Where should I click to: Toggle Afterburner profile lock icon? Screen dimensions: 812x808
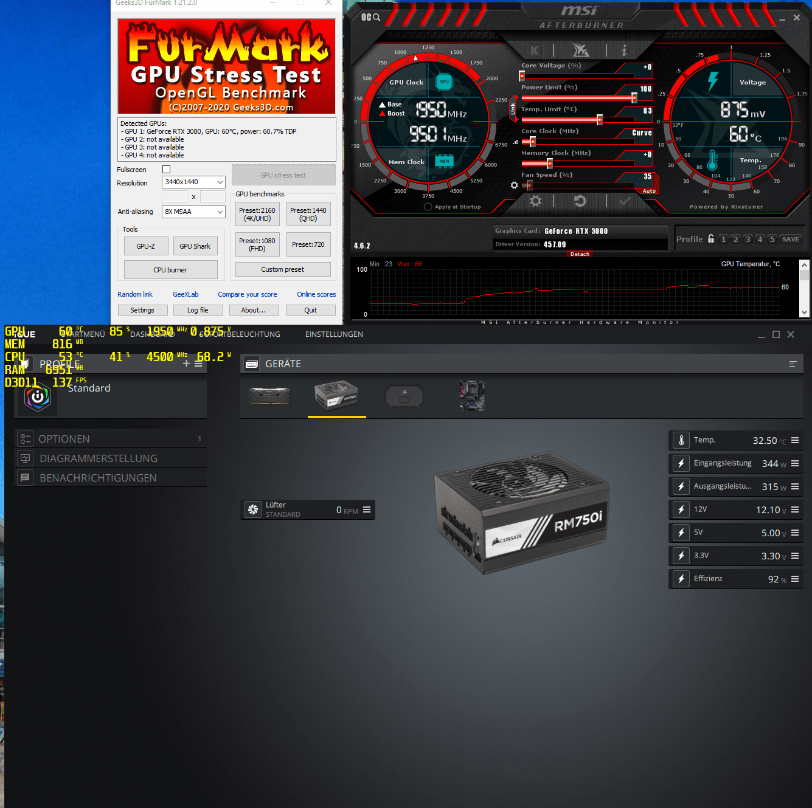(x=711, y=239)
